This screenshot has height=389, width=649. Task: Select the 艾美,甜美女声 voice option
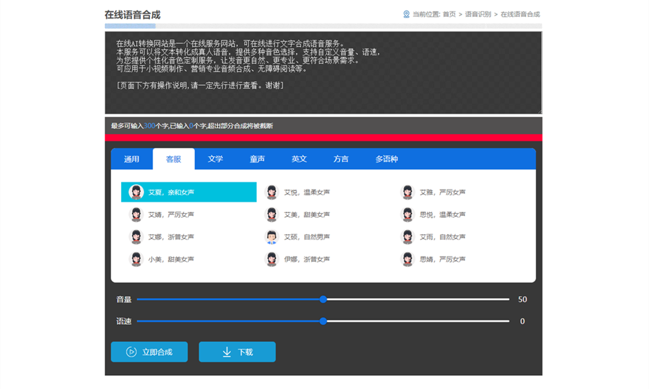point(307,215)
